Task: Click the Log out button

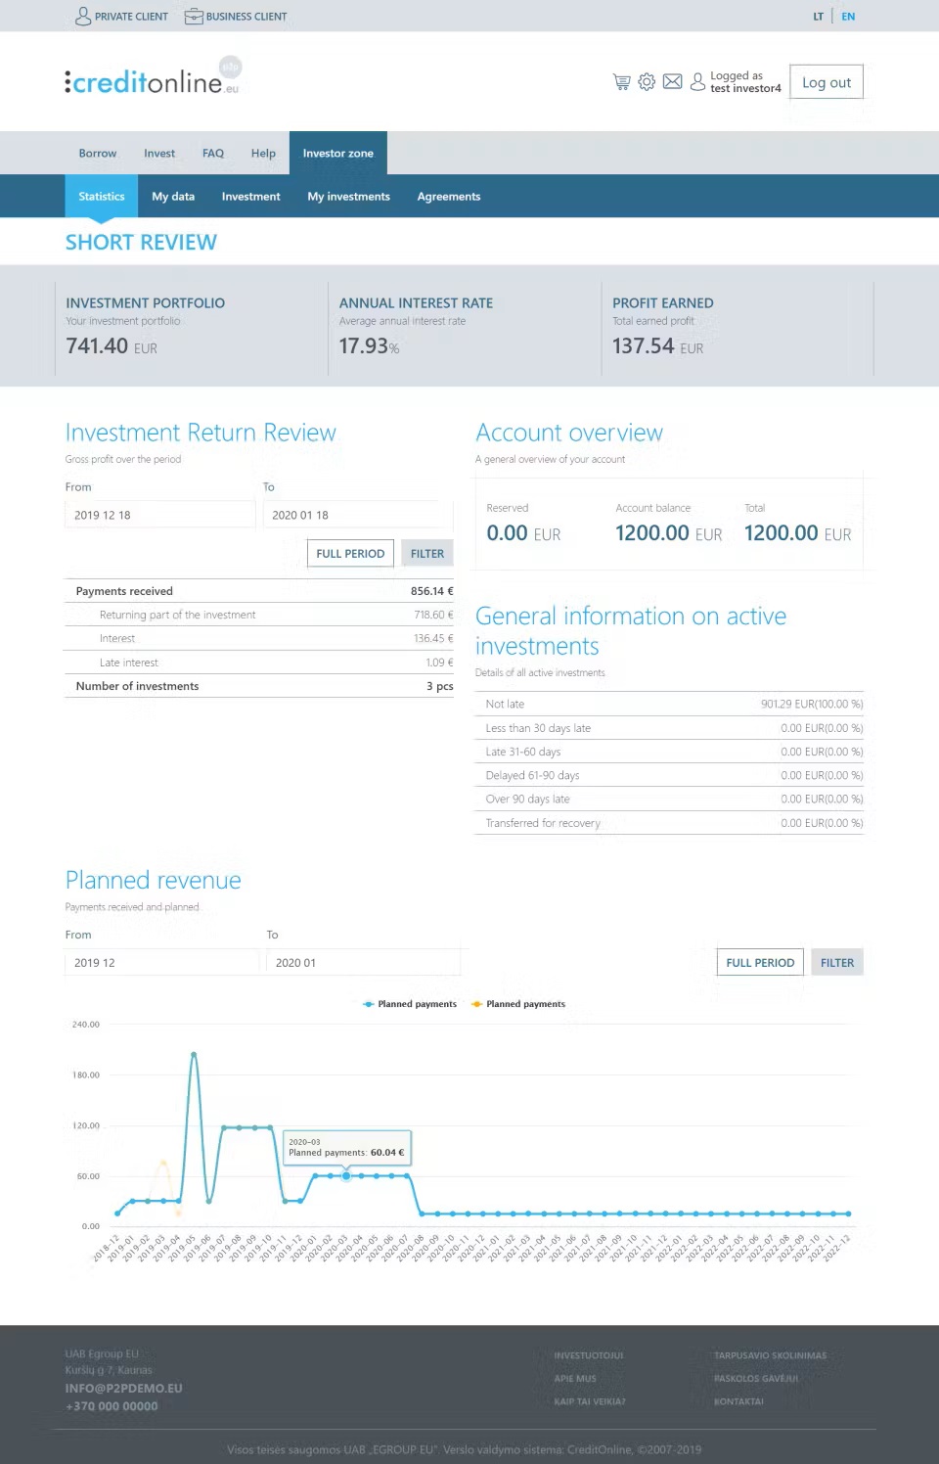Action: point(826,81)
